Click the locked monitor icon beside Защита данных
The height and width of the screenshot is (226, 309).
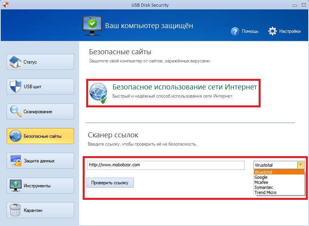16,161
